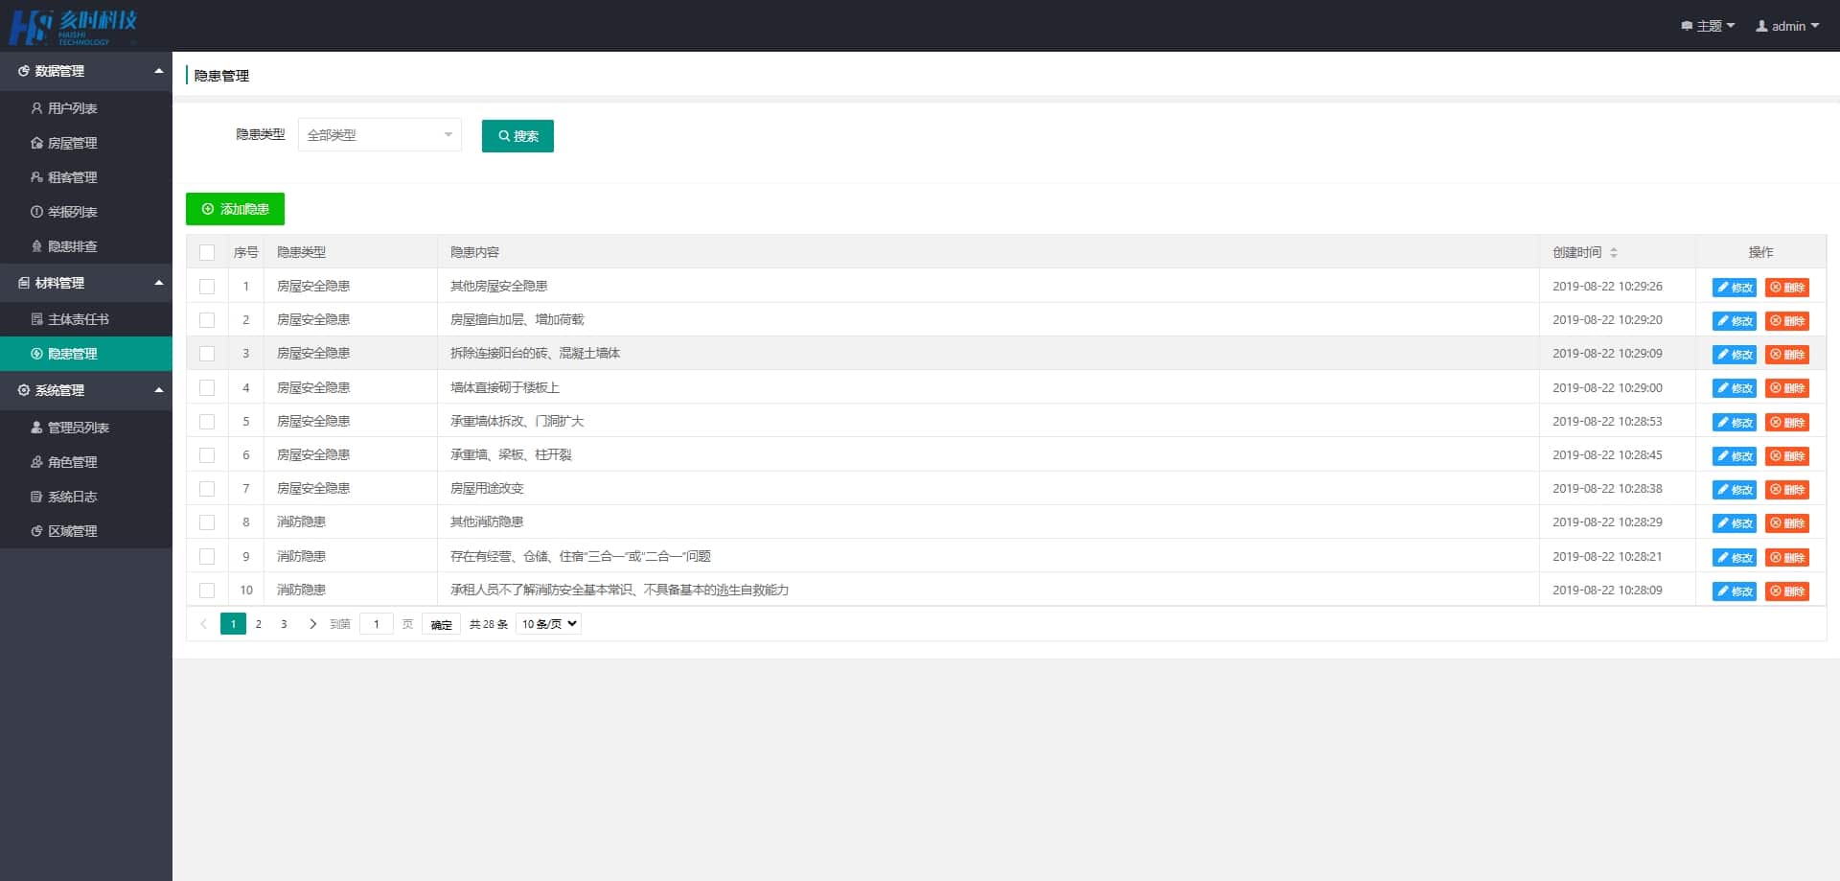Click 删除 for row 7 房屋用途改变
The height and width of the screenshot is (881, 1840).
tap(1787, 490)
